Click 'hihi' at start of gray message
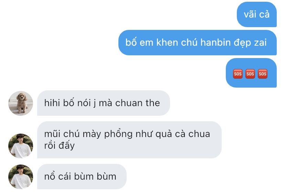This screenshot has width=285, height=192. (52, 103)
